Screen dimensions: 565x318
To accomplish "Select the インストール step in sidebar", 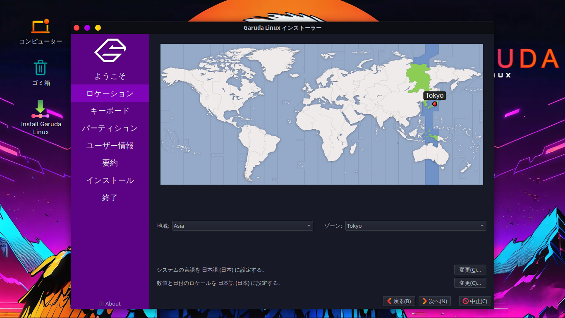I will pos(110,180).
